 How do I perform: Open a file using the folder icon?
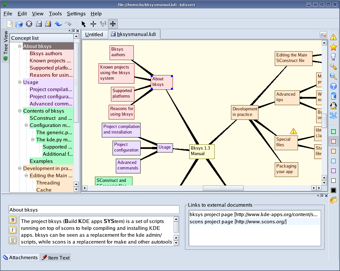(19, 24)
